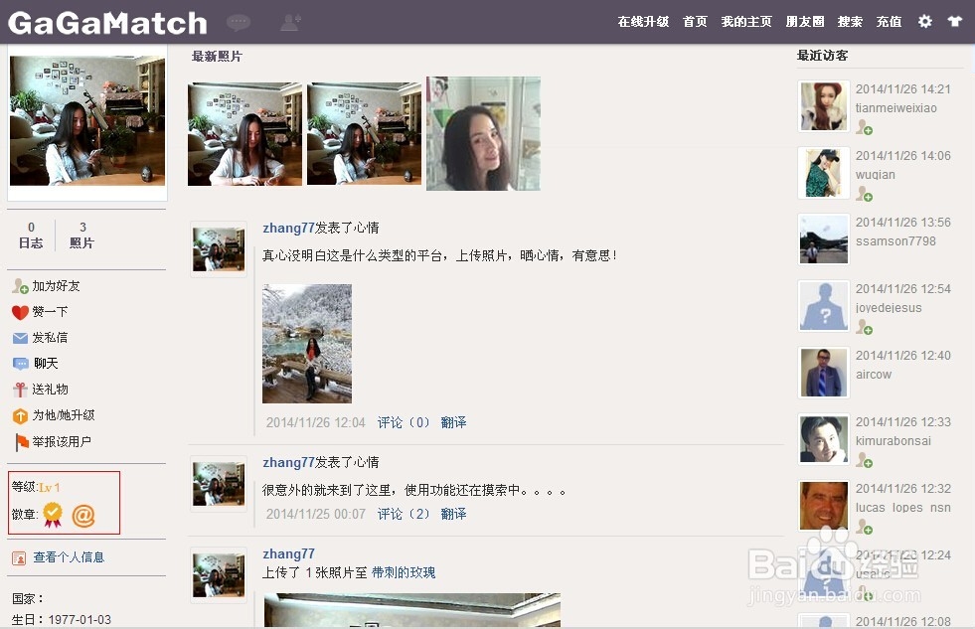Open 评论（0）on the 12:04 post

(x=405, y=422)
